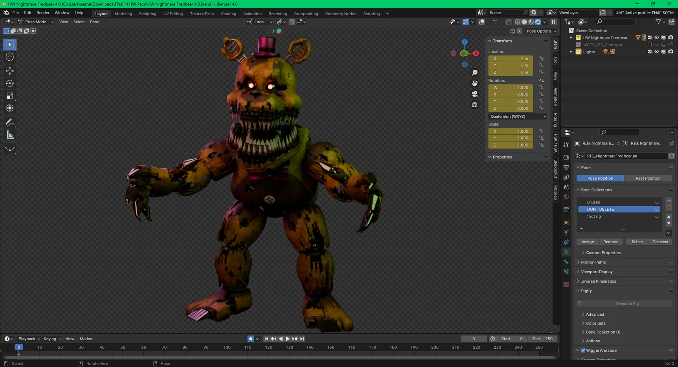The width and height of the screenshot is (678, 367).
Task: Click the End frame 250 field
Action: [542, 339]
